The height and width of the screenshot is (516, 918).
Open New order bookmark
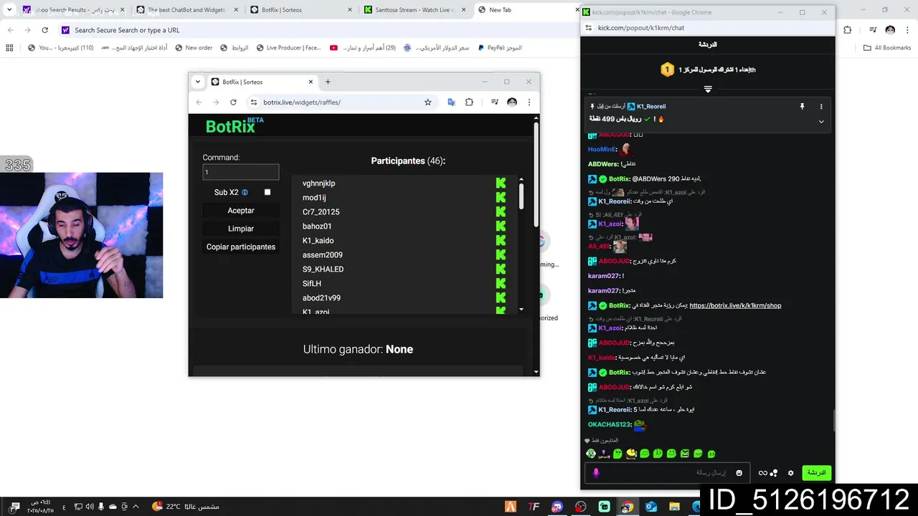pyautogui.click(x=193, y=48)
